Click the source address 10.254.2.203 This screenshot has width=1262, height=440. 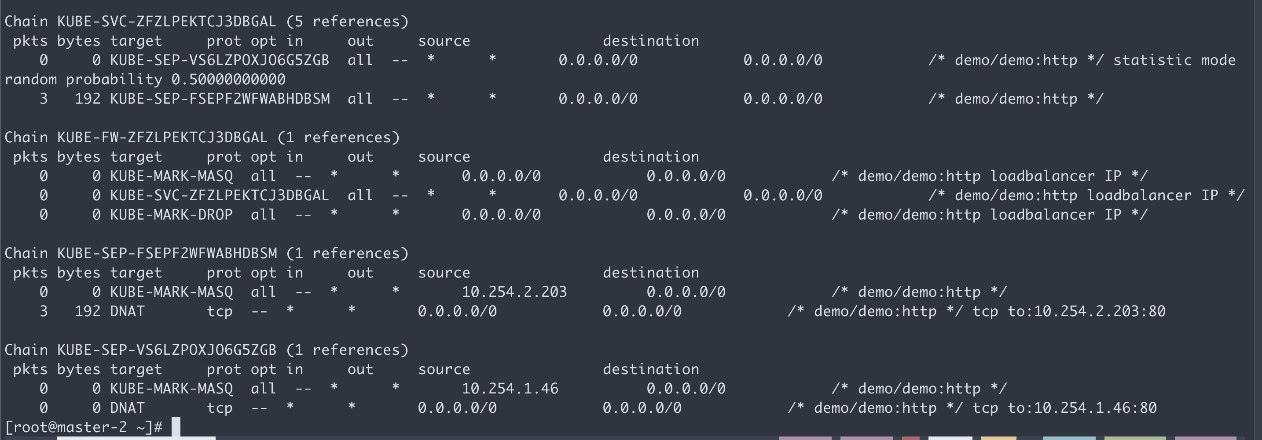coord(514,292)
